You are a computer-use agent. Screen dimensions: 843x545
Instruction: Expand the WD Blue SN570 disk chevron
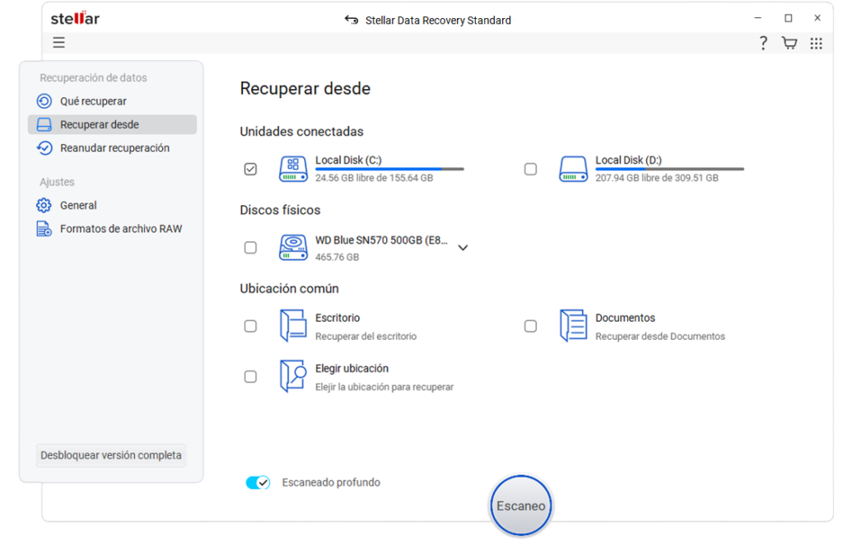click(463, 248)
